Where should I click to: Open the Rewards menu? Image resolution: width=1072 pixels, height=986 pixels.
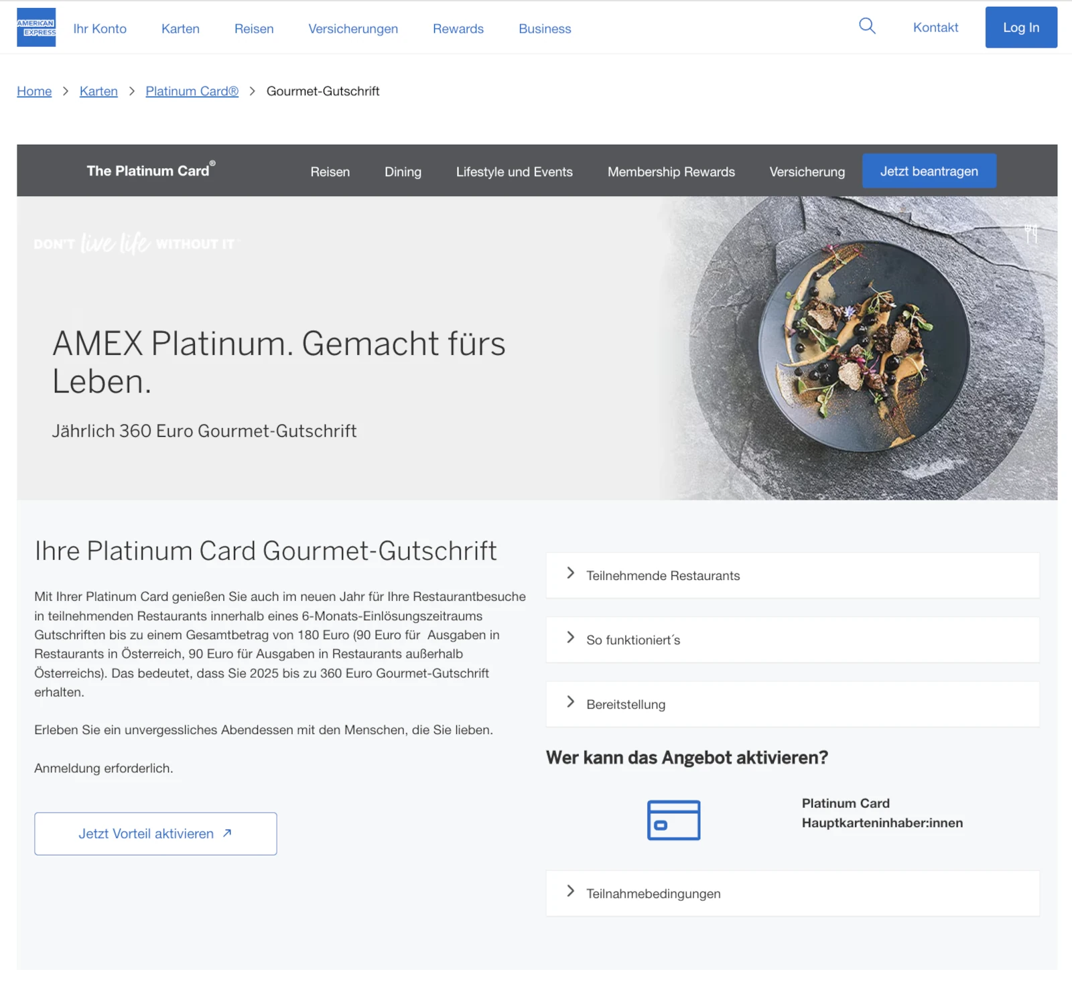pyautogui.click(x=458, y=29)
